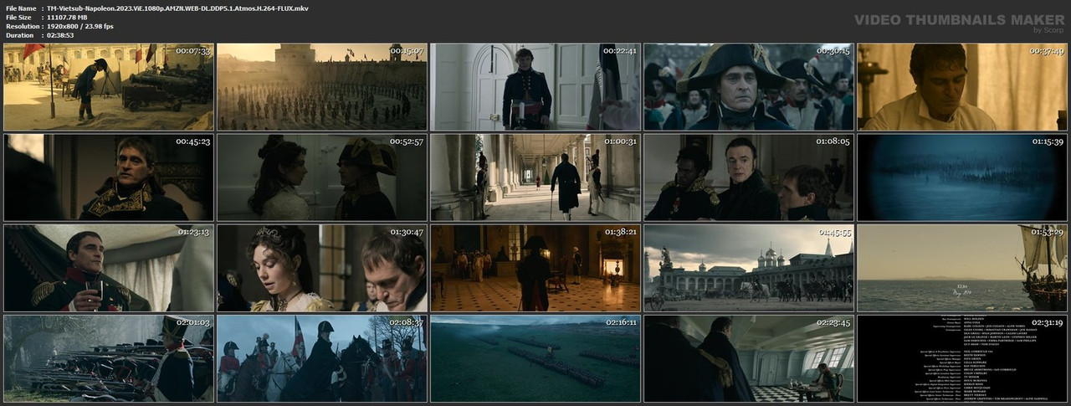Screen dimensions: 1071x406
Task: Click the resolution value 1920x800 / 23.98 fps
Action: pyautogui.click(x=80, y=26)
